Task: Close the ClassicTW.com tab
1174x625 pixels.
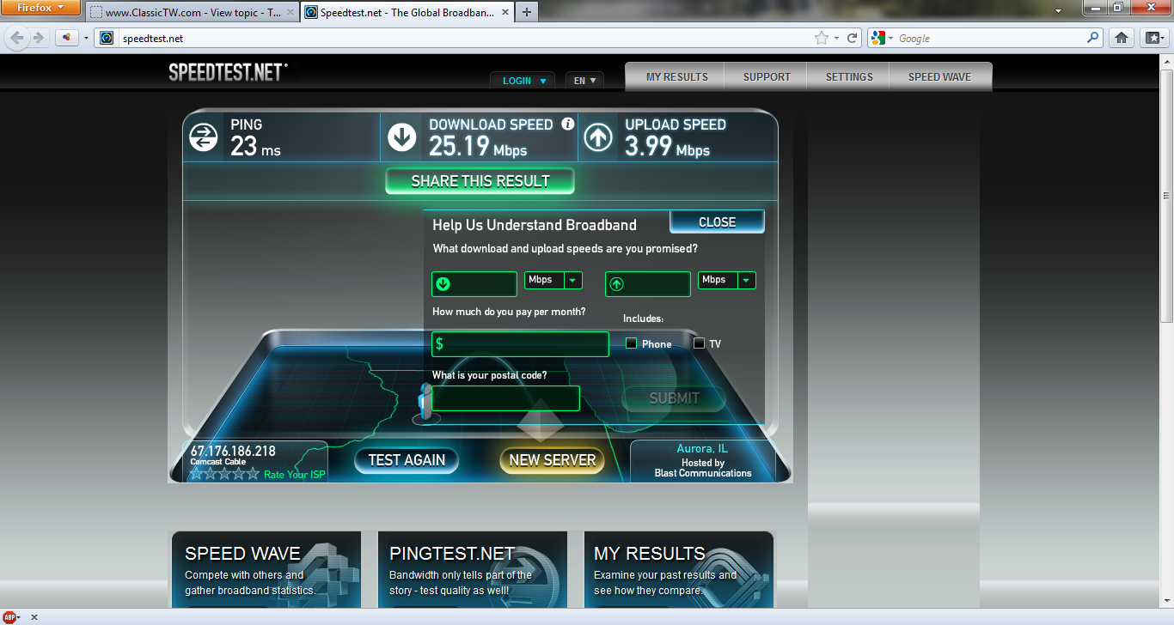Action: pos(290,13)
